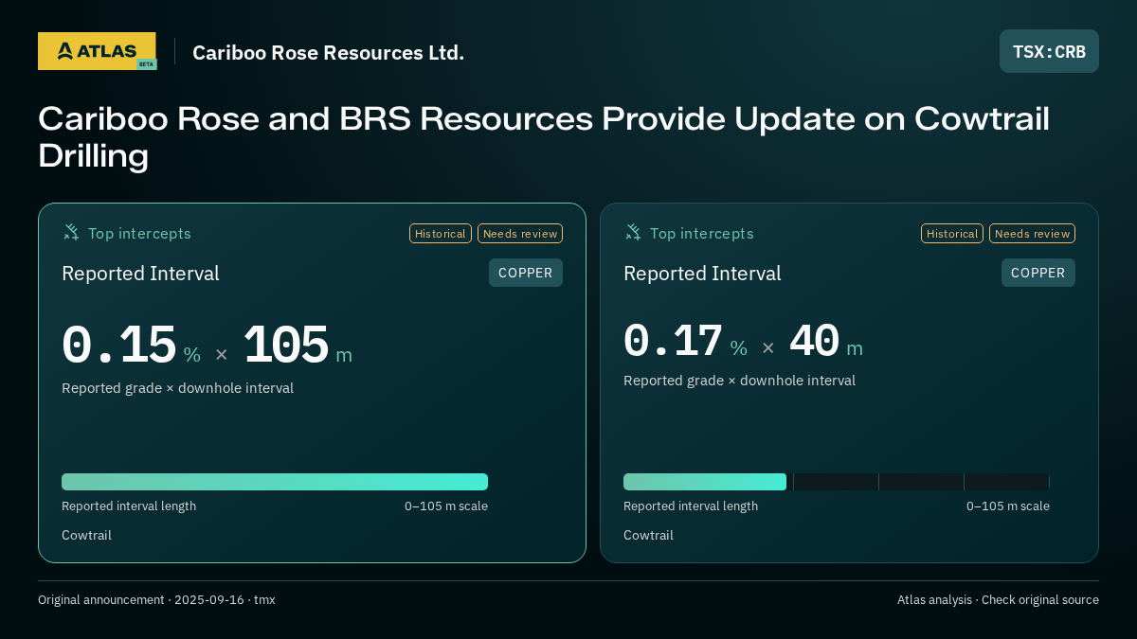Click 'Reported grade × downhole interval' under 0.15%
This screenshot has height=639, width=1137.
(177, 388)
